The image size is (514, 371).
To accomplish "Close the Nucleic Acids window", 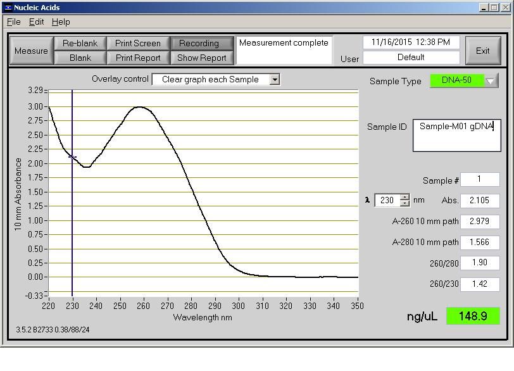I will point(506,8).
